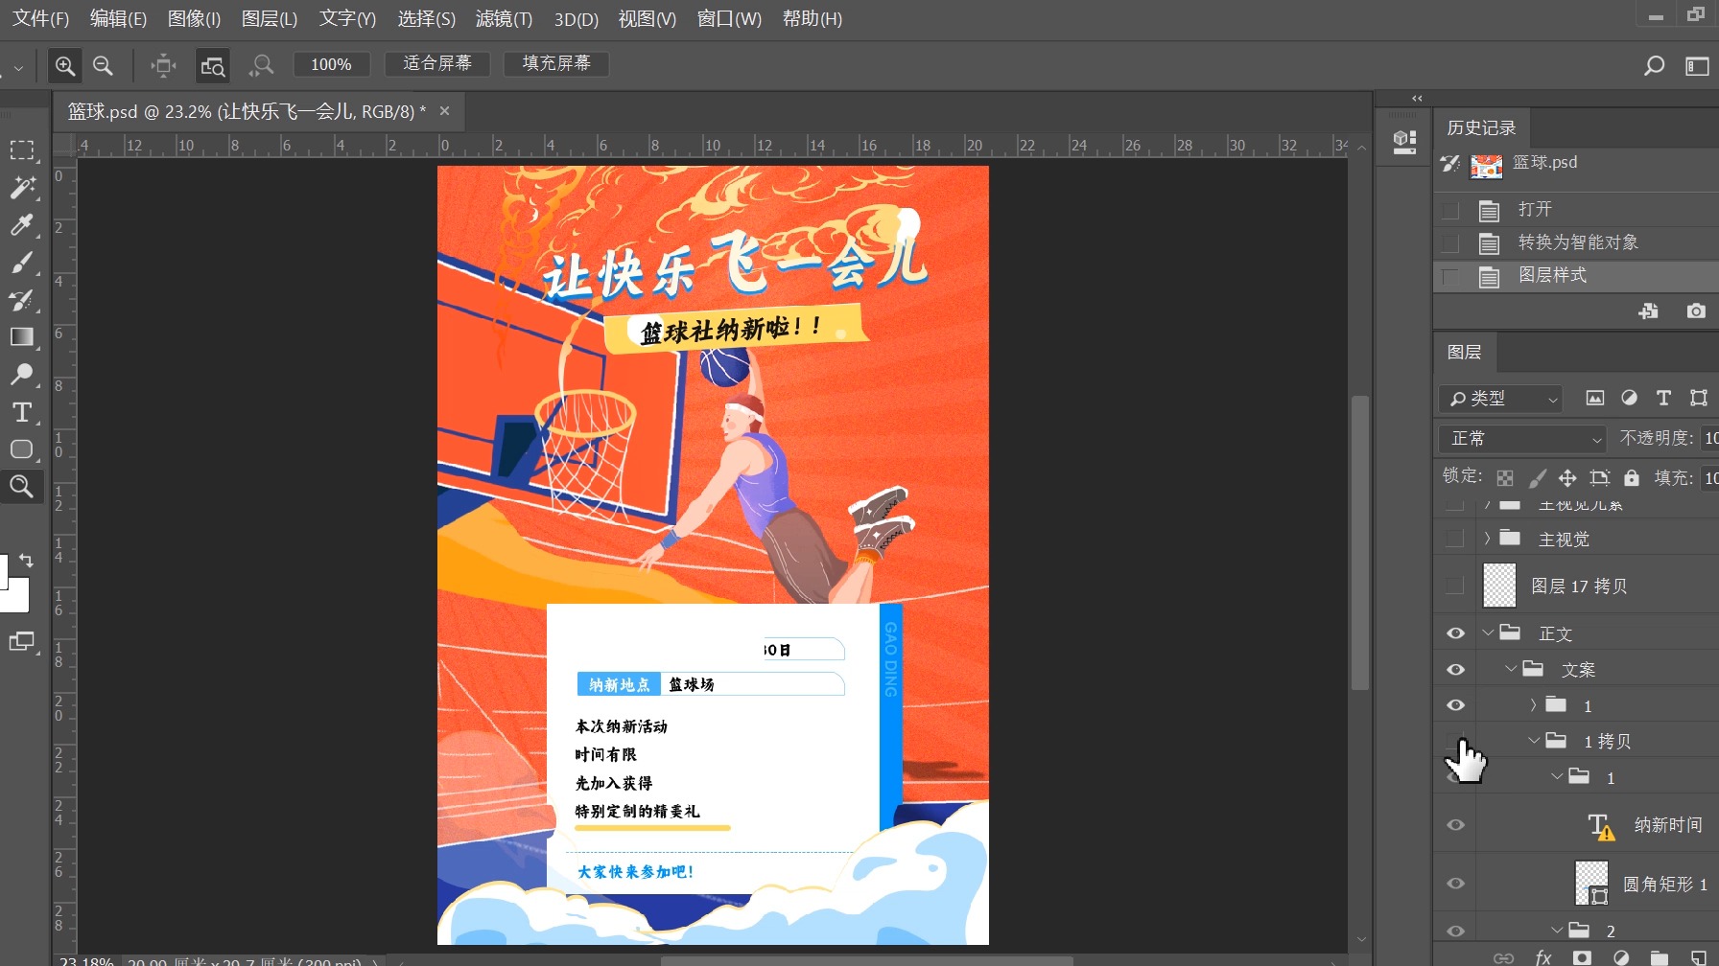Open the blending mode dropdown showing 正常
Screen dimensions: 1719x966
[x=1520, y=438]
